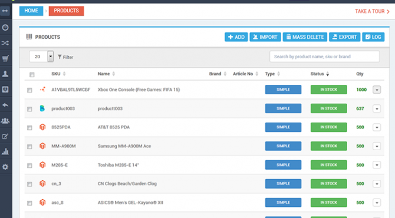Viewport: 395px width, 218px height.
Task: Click SIMPLE type badge for Xbox One Console
Action: pyautogui.click(x=283, y=90)
